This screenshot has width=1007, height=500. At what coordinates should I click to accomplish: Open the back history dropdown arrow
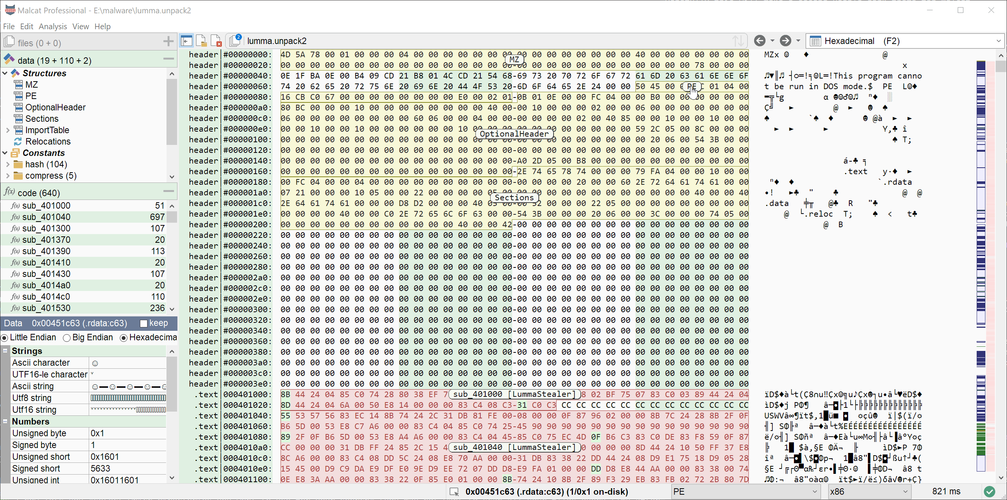(x=772, y=41)
